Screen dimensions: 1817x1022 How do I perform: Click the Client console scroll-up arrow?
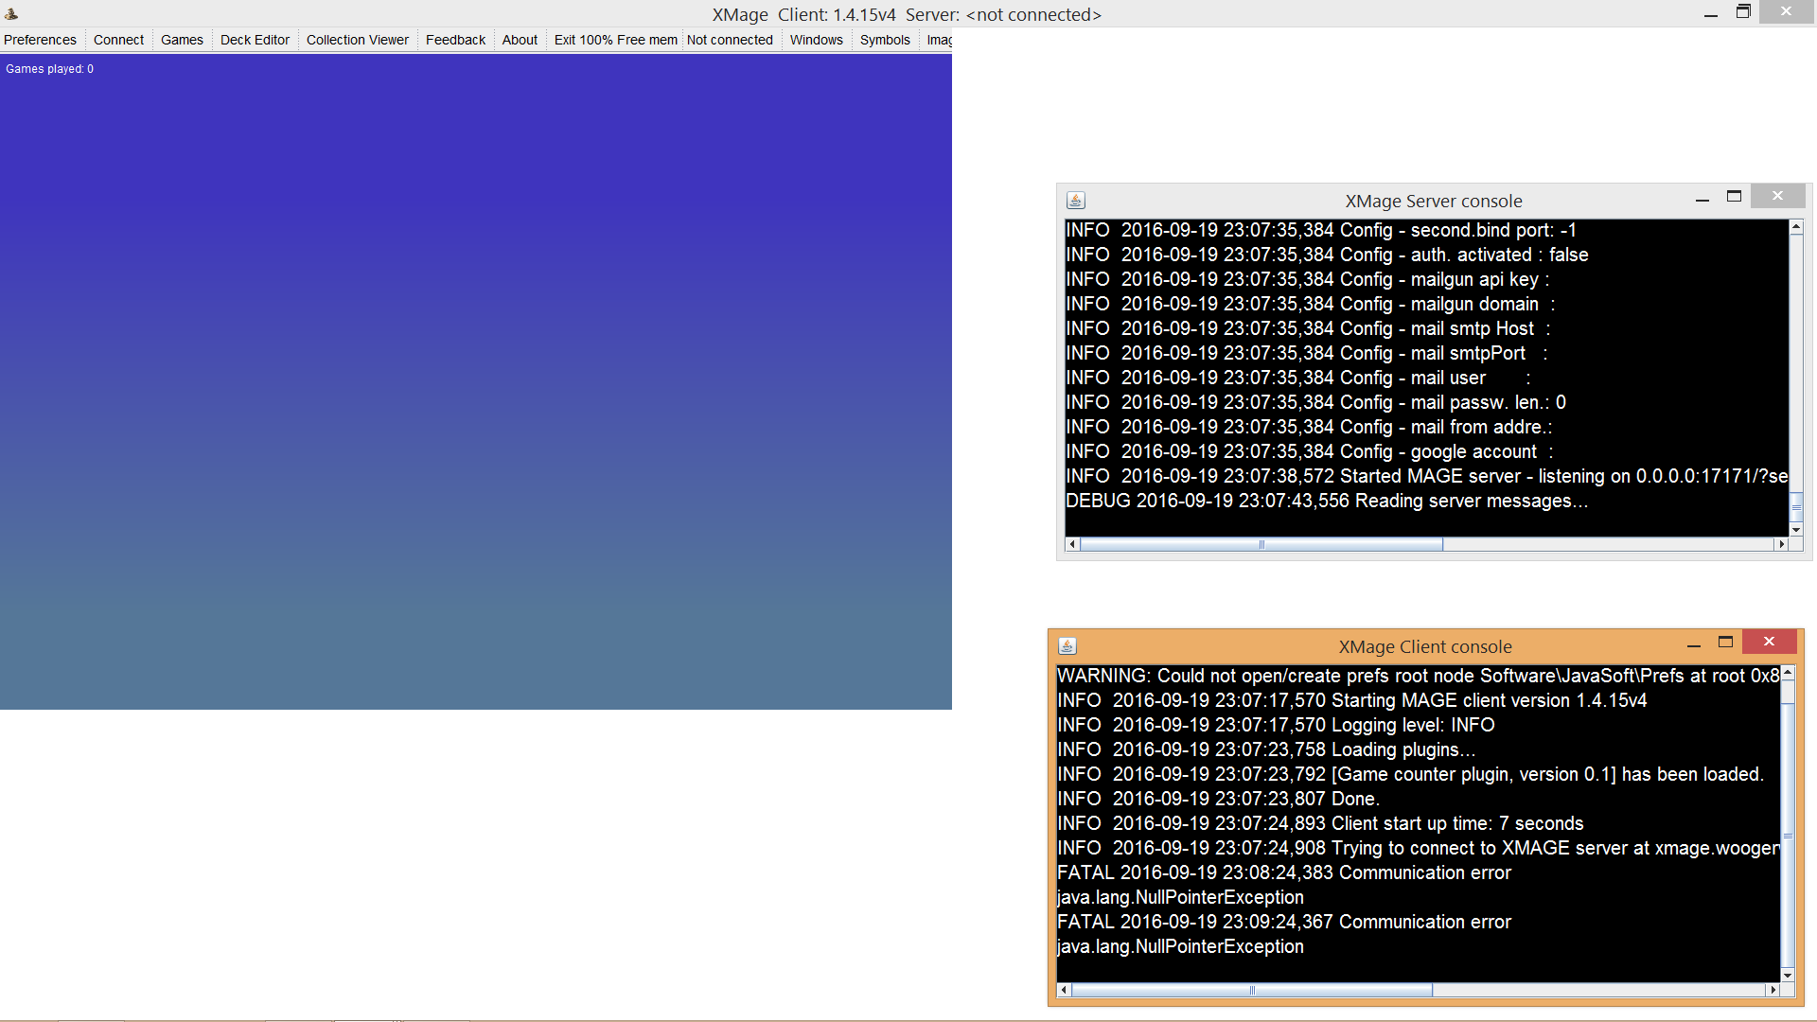[x=1788, y=674]
